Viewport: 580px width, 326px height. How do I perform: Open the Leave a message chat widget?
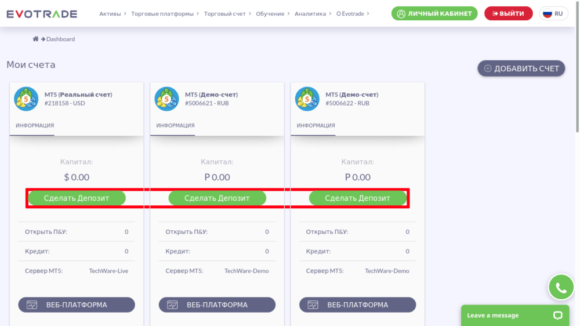514,316
